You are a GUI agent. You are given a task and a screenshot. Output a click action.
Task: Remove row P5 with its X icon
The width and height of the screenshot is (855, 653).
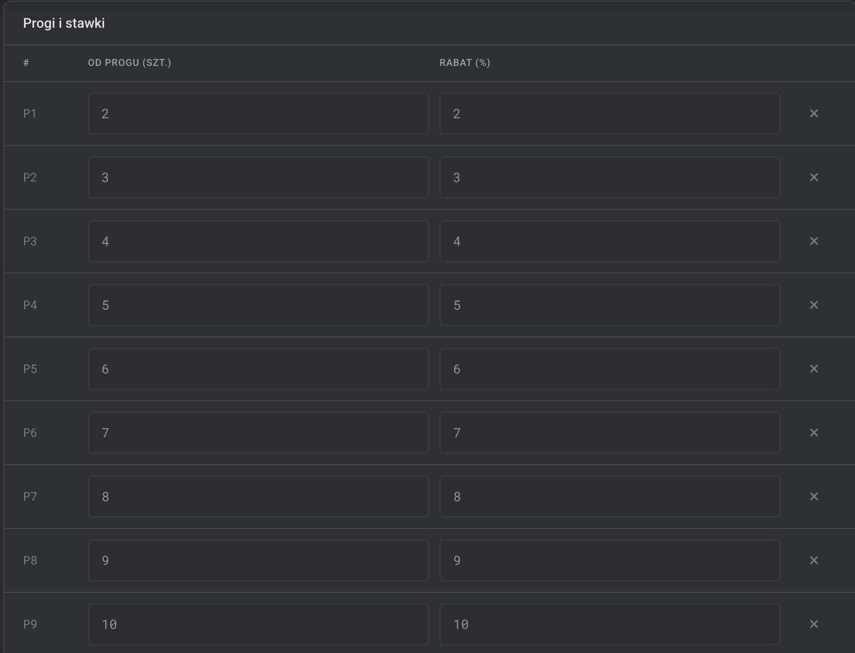click(814, 369)
